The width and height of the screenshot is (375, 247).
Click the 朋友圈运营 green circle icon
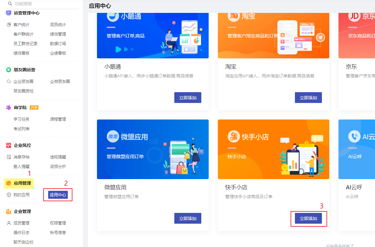click(x=9, y=70)
